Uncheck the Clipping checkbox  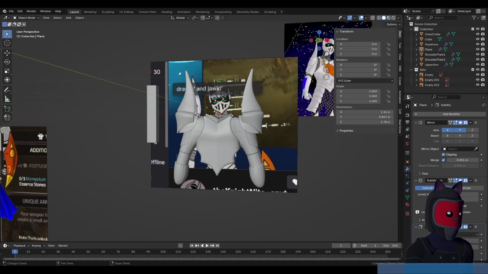click(x=443, y=155)
